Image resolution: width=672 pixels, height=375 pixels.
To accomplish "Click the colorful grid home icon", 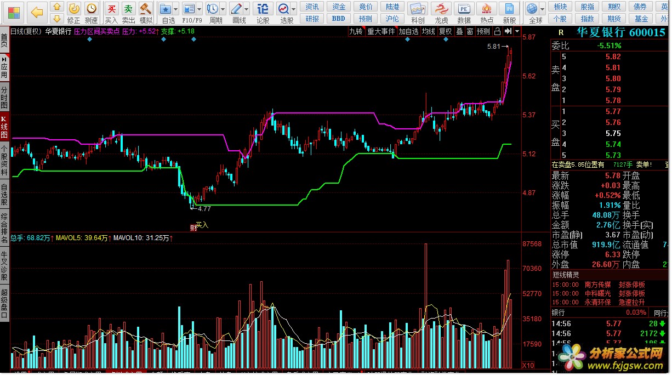I will (x=14, y=12).
